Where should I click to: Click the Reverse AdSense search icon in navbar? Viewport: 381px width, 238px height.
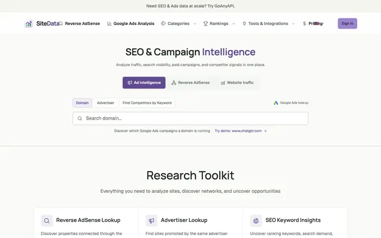tap(61, 24)
